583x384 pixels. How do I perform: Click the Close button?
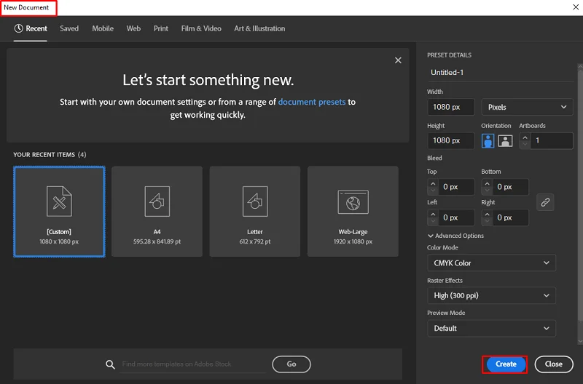coord(554,364)
